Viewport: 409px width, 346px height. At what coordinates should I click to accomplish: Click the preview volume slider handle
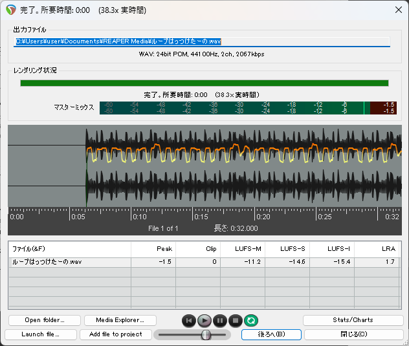[x=206, y=334]
